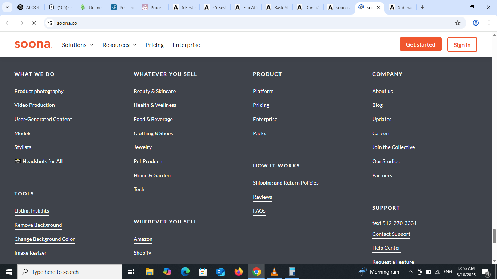Open Firefox from taskbar
The width and height of the screenshot is (497, 279).
[239, 272]
